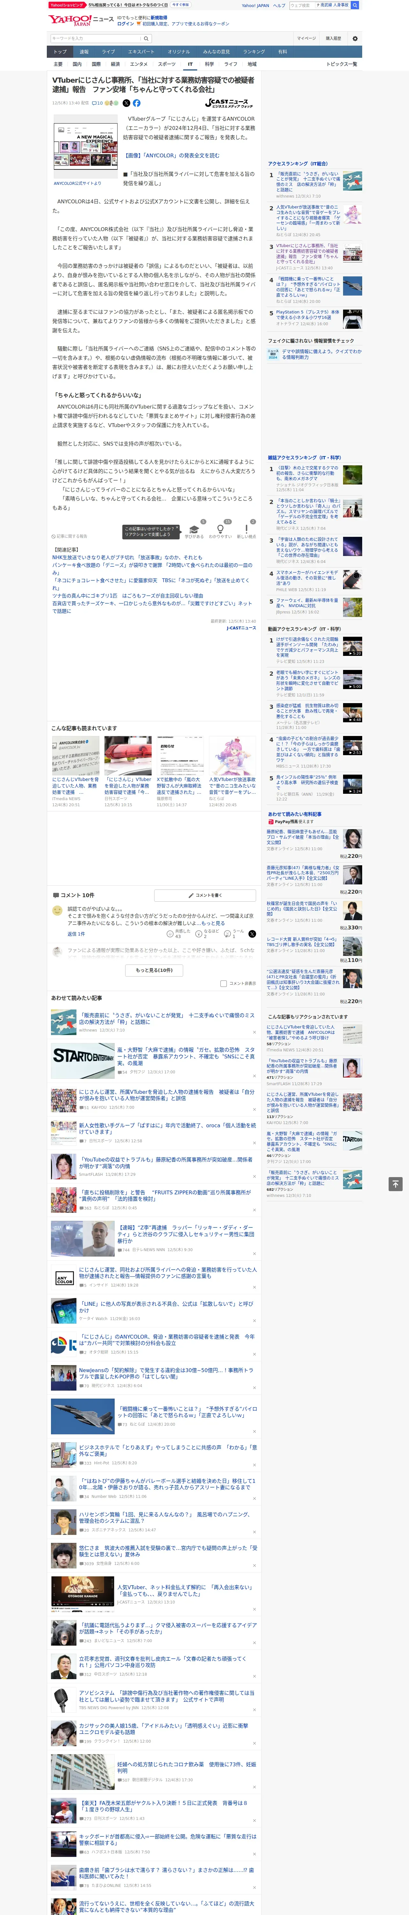Open トピックス一覧 link

341,64
